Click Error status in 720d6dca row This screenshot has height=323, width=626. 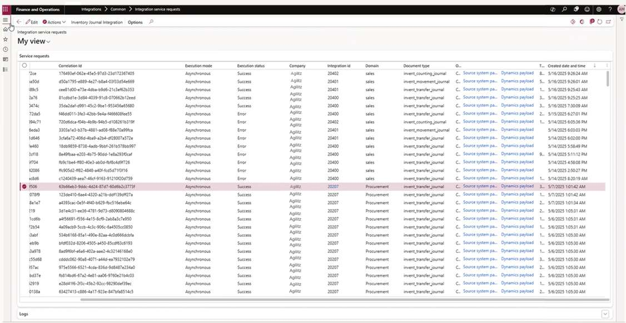[241, 122]
